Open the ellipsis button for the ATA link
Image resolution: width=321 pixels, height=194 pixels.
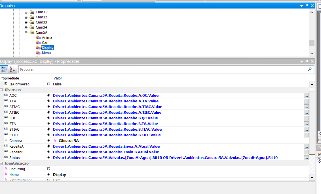point(306,101)
